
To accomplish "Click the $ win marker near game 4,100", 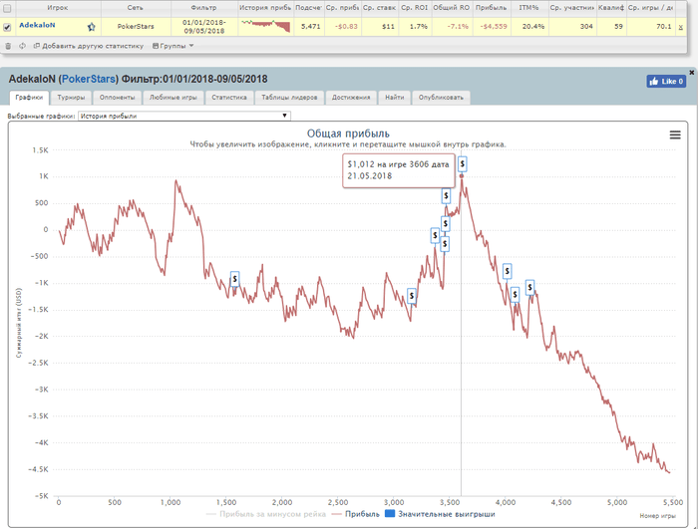I will [515, 295].
